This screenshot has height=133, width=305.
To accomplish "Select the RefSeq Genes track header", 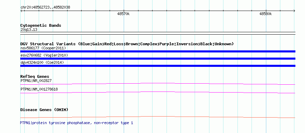I will [35, 76].
